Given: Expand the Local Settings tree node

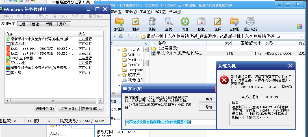Looking at the screenshot, I should point(119,50).
